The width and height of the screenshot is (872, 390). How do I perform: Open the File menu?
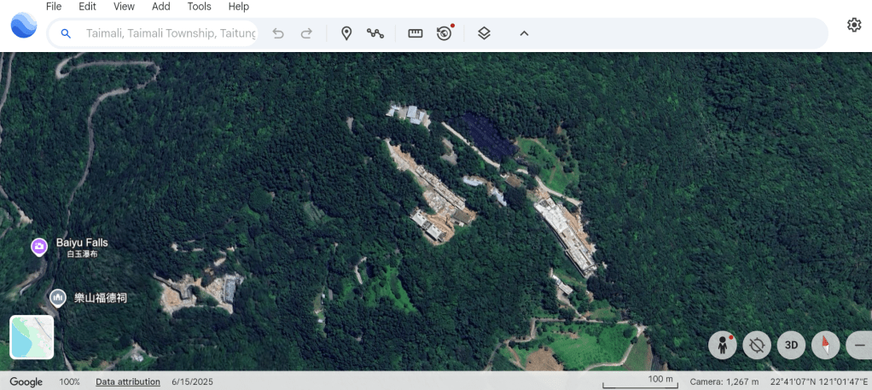coord(54,7)
